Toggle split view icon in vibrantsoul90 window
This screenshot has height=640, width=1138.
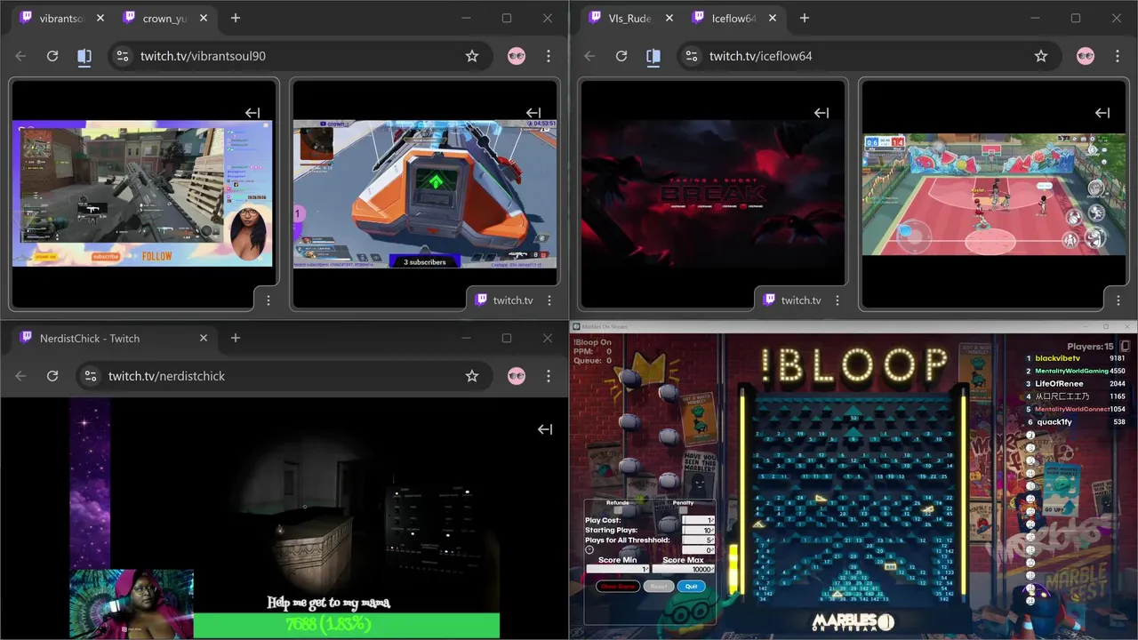(84, 56)
